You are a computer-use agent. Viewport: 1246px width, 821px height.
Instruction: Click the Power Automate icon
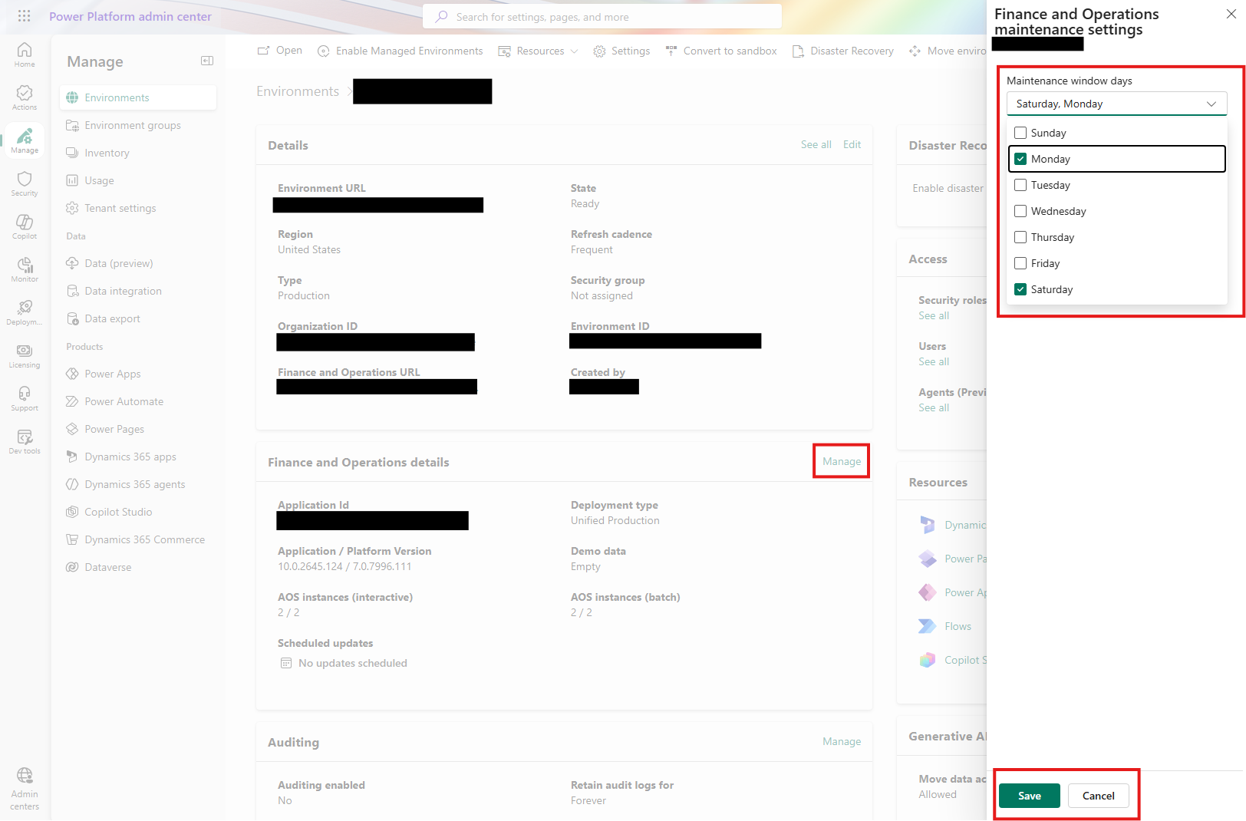(x=72, y=401)
